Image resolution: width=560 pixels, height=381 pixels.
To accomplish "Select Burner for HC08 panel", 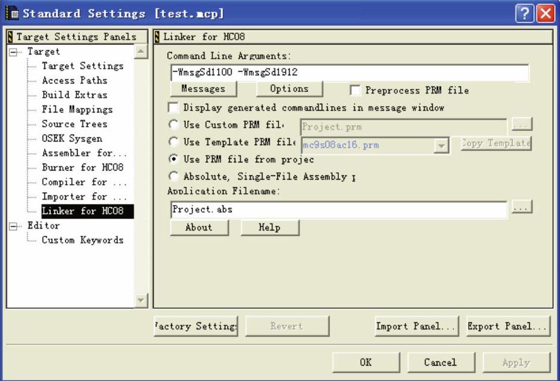I will (x=82, y=168).
